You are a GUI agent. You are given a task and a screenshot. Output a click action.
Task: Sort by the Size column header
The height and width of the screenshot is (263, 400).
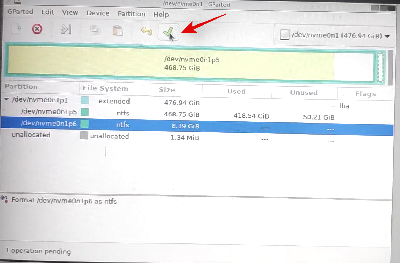[x=167, y=90]
